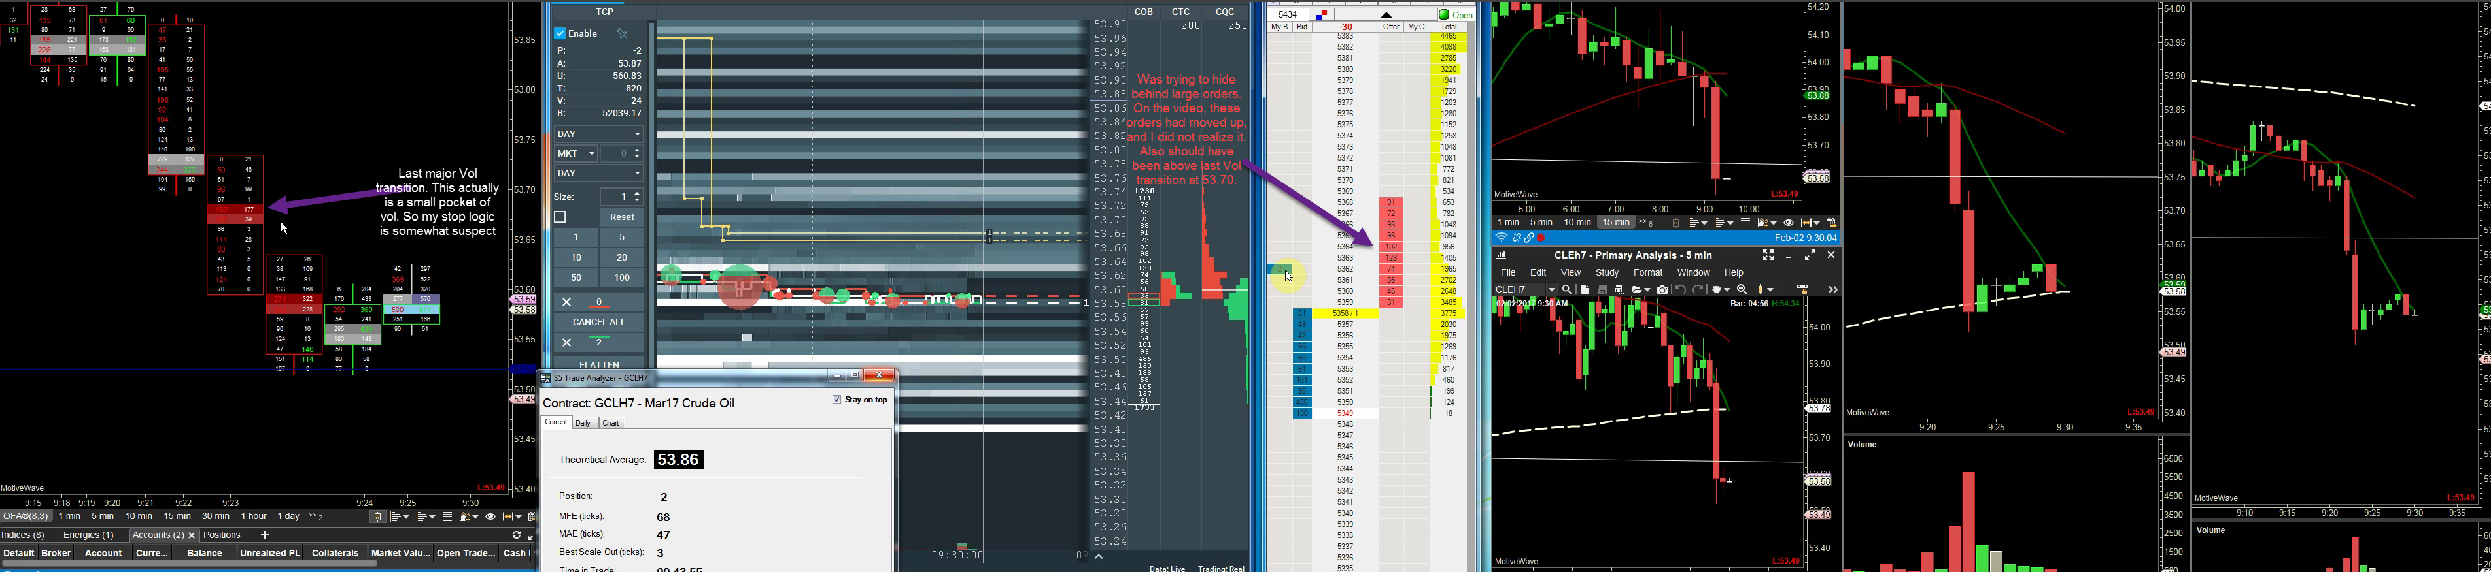Viewport: 2491px width, 572px height.
Task: Toggle the eye visibility icon in OFA chart toolbar
Action: click(490, 517)
